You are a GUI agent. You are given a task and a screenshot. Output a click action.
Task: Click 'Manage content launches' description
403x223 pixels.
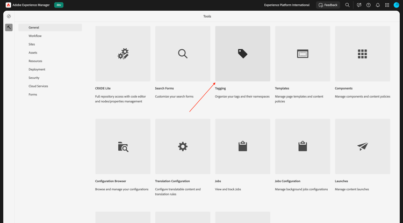352,189
